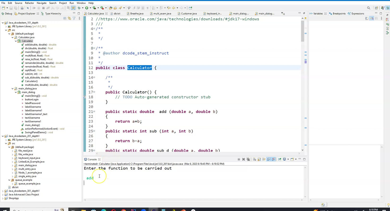Open the Display Selected Console dropdown arrow
The image size is (390, 211).
[288, 159]
